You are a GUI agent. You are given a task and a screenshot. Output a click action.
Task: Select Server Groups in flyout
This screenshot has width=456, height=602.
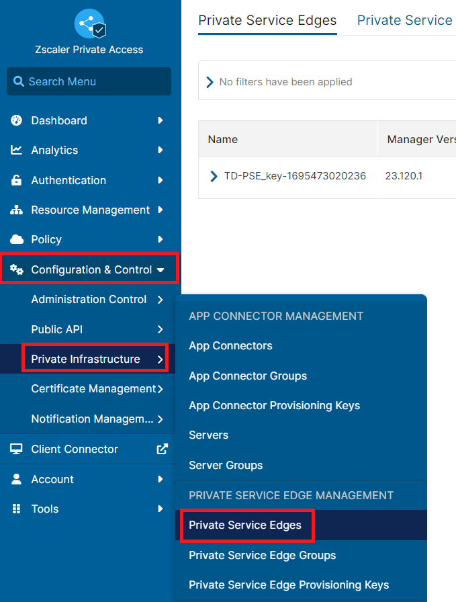226,466
